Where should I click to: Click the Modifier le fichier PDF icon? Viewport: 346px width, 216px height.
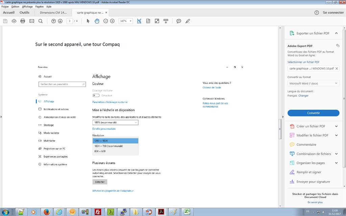click(x=292, y=135)
